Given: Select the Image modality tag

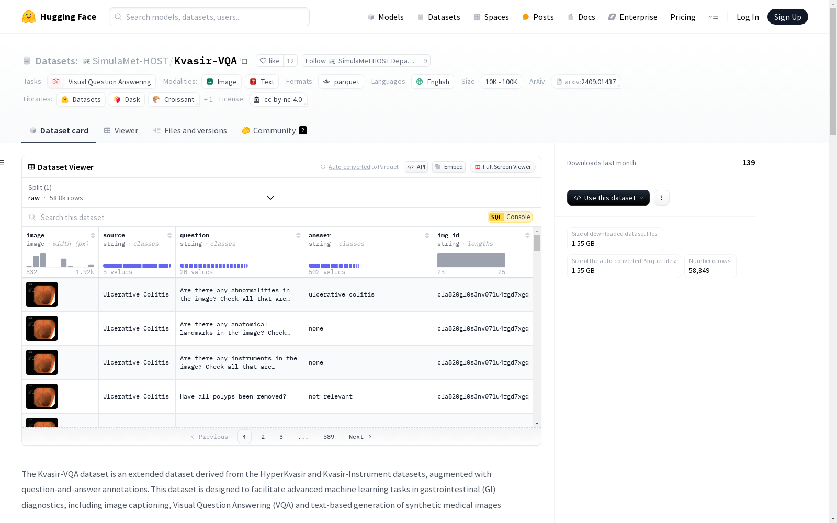Looking at the screenshot, I should (222, 82).
